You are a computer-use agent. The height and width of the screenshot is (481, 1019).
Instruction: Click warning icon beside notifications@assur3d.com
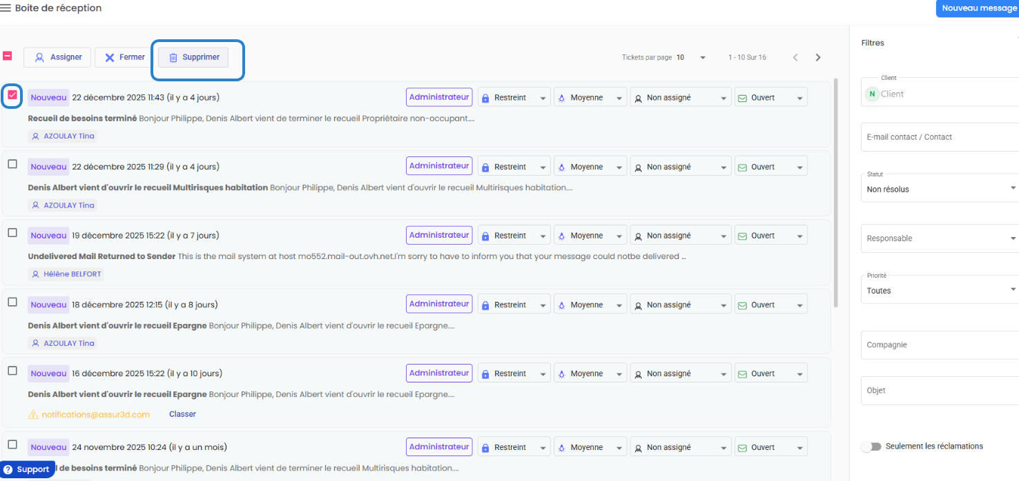[x=33, y=415]
